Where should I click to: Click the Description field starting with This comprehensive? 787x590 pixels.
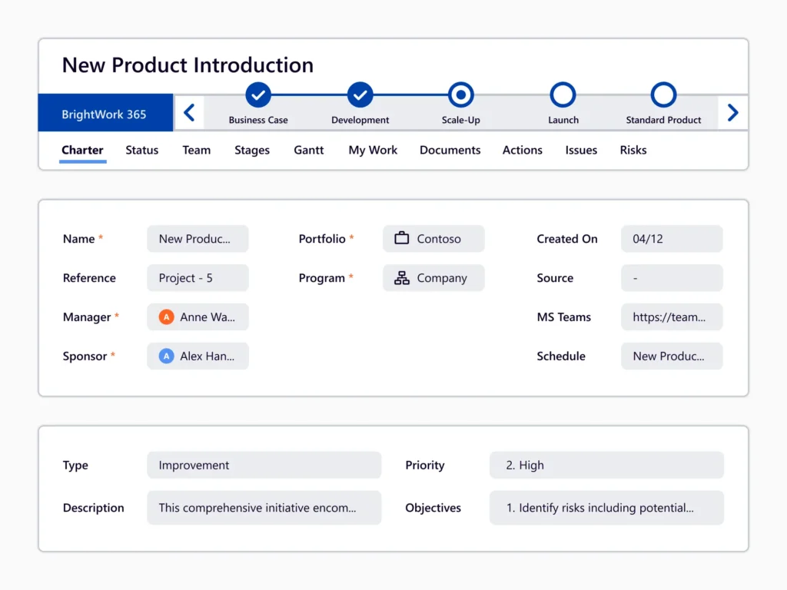(264, 508)
